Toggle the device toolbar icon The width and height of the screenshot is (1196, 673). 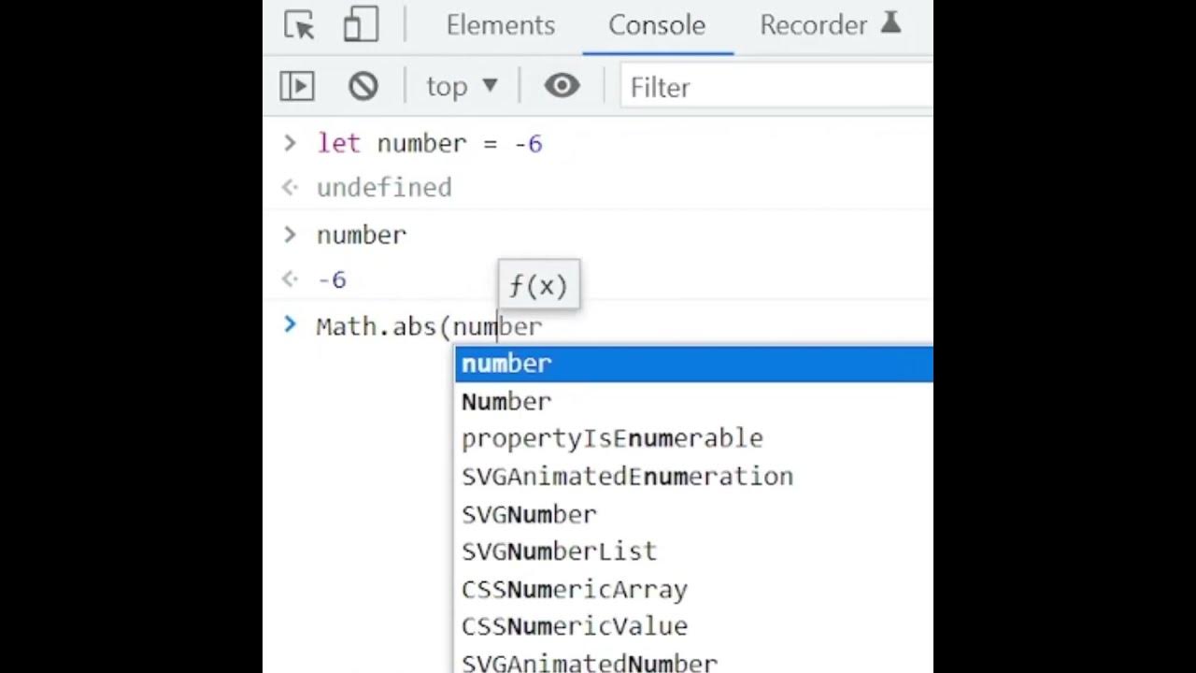point(361,25)
